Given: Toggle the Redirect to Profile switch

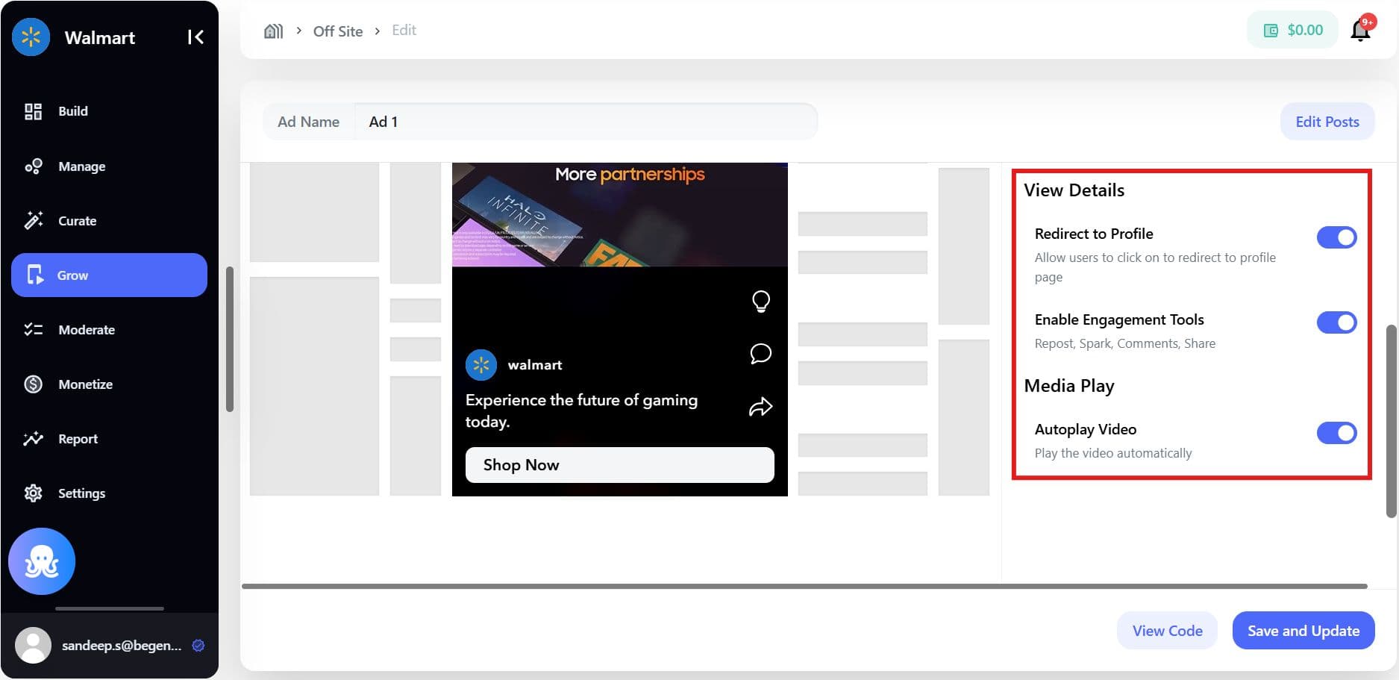Looking at the screenshot, I should pyautogui.click(x=1336, y=237).
